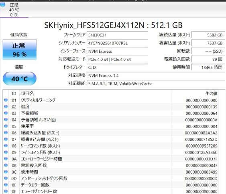Image resolution: width=226 pixels, height=194 pixels.
Task: Click raw value 0000000955F209
Action: 202,146
